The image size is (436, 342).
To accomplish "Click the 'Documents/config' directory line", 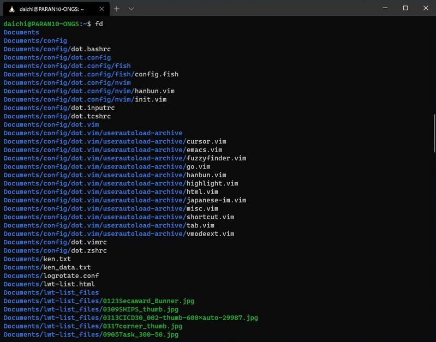I will click(35, 40).
